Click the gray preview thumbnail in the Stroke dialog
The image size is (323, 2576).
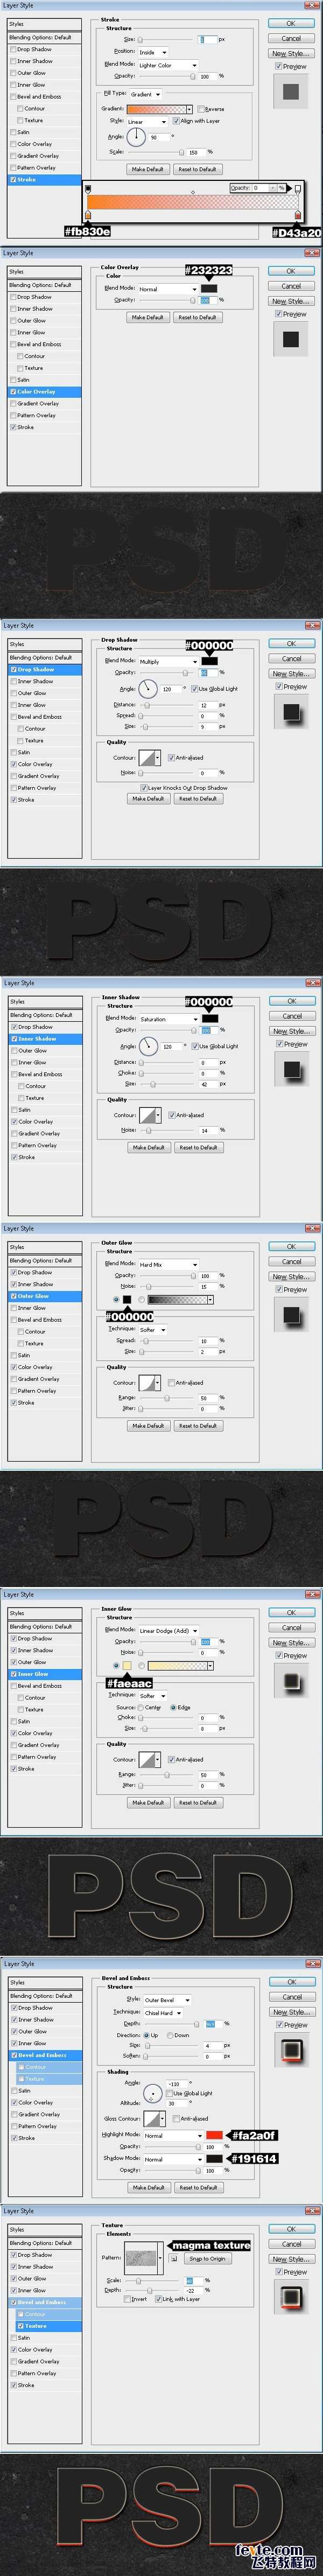[290, 92]
